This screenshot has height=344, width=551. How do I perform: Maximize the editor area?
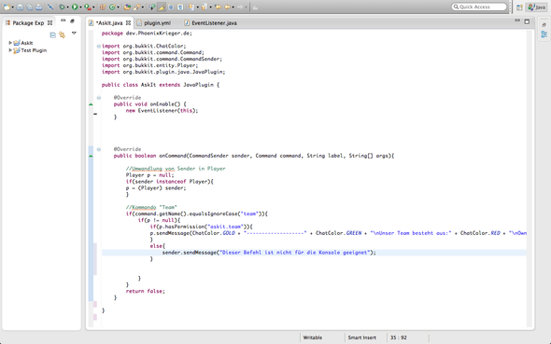pos(527,21)
